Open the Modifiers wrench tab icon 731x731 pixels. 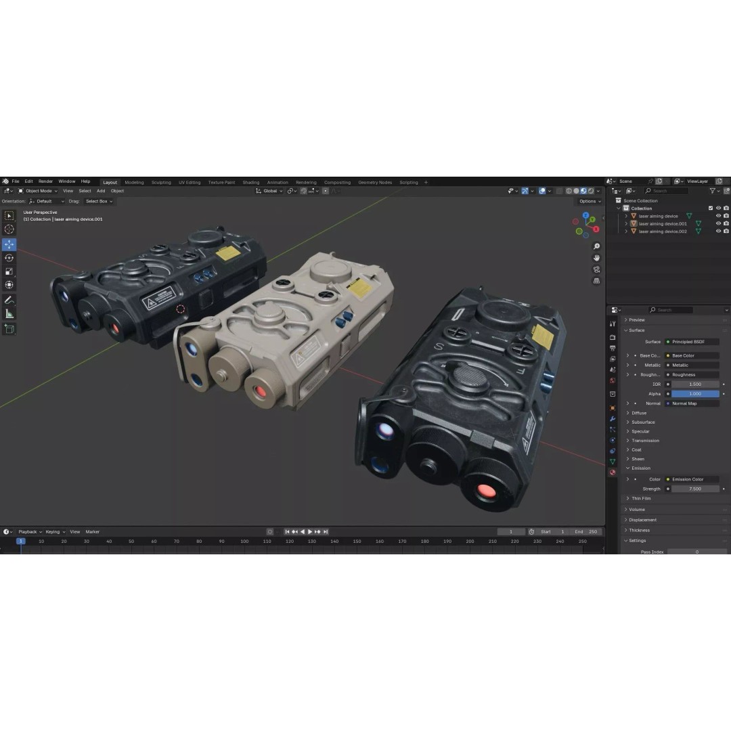(x=613, y=419)
